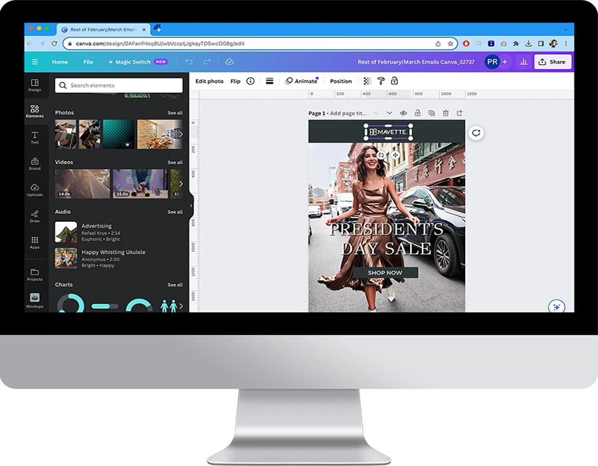The height and width of the screenshot is (466, 598).
Task: Open the Uploads panel
Action: [x=35, y=190]
